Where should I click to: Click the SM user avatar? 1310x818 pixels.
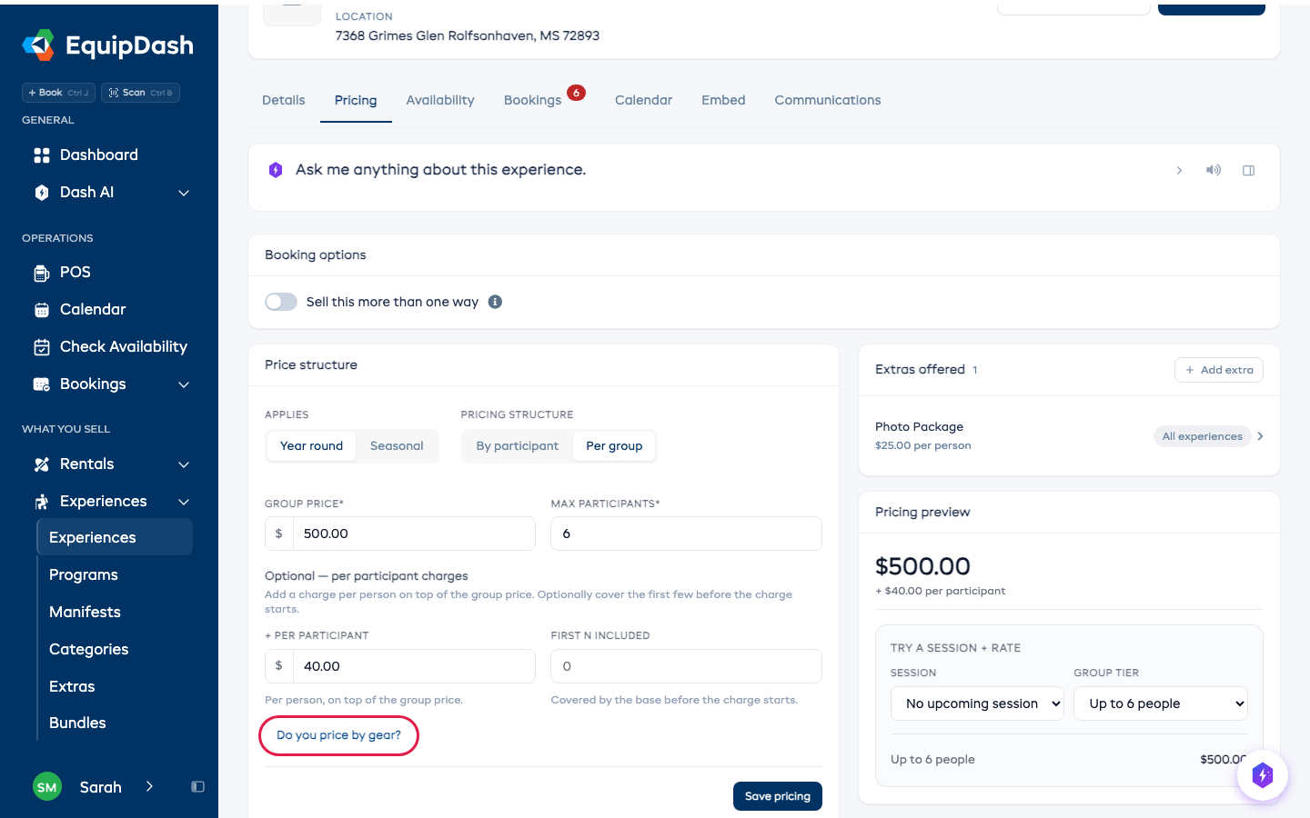pyautogui.click(x=47, y=787)
